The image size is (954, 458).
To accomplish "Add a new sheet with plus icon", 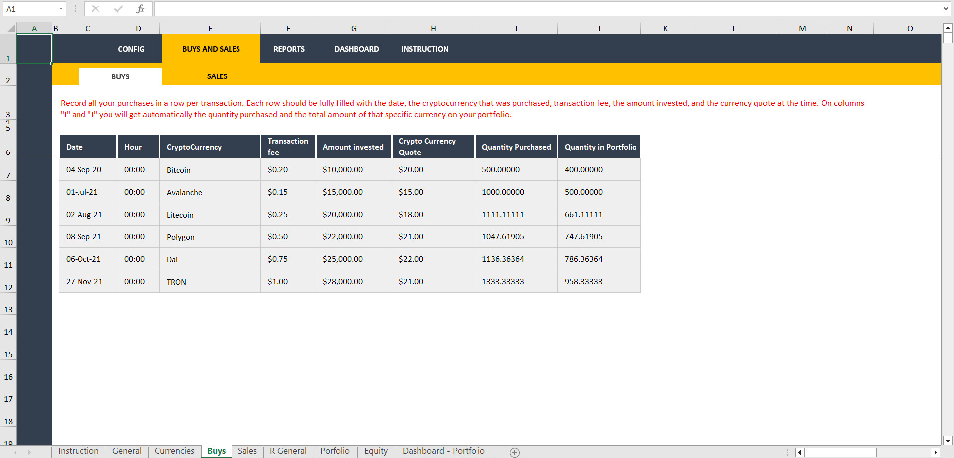I will pos(515,452).
